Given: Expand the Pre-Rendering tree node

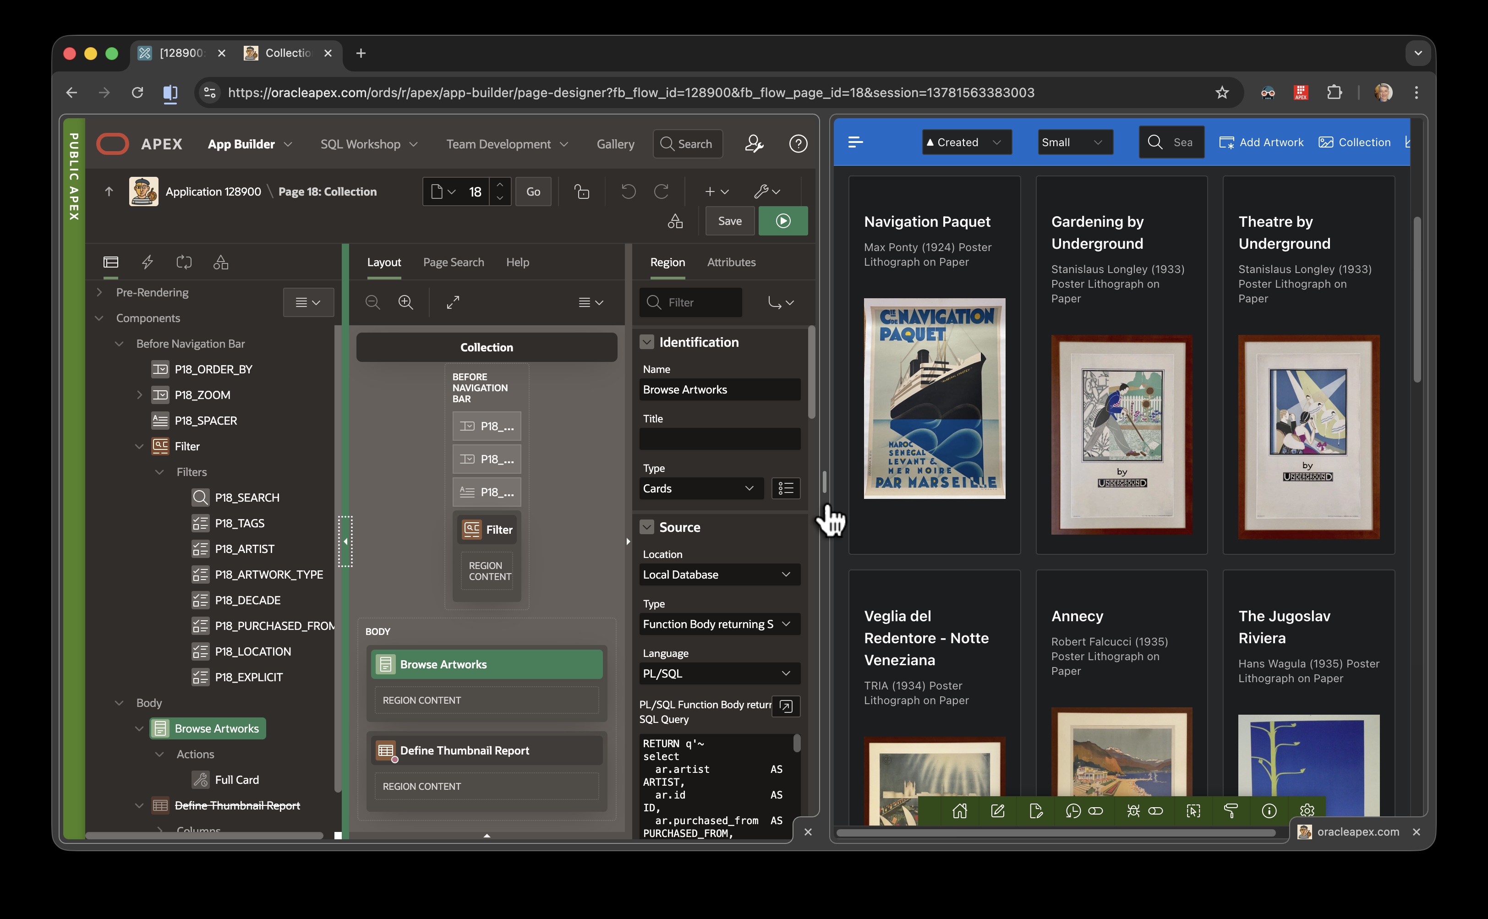Looking at the screenshot, I should coord(99,292).
